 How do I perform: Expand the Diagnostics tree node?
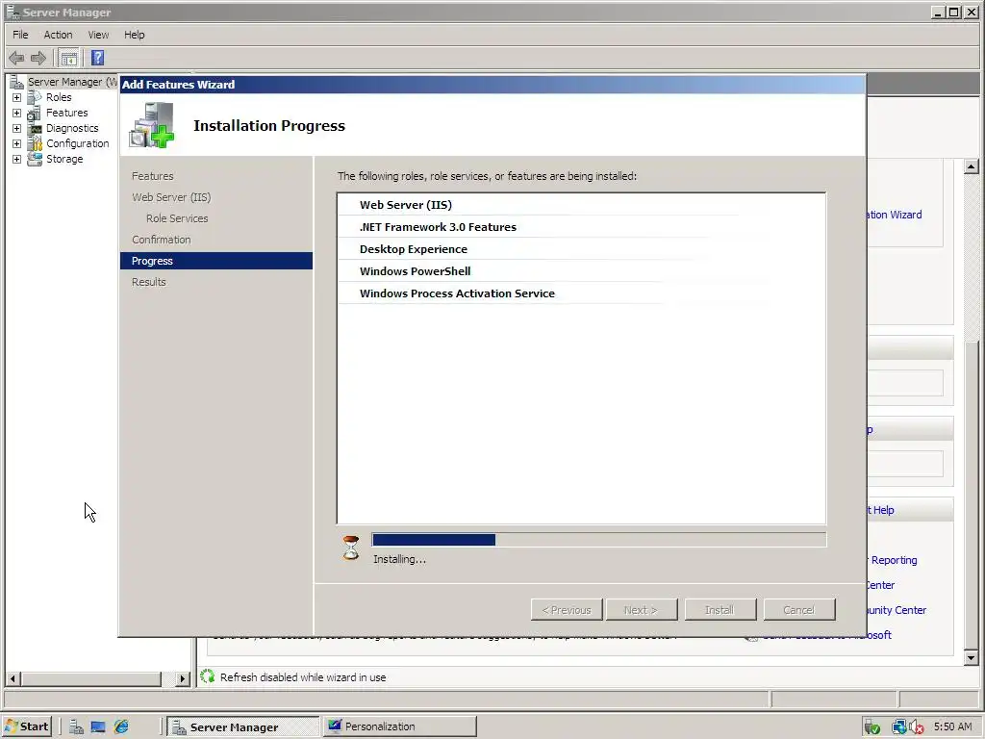pos(17,128)
